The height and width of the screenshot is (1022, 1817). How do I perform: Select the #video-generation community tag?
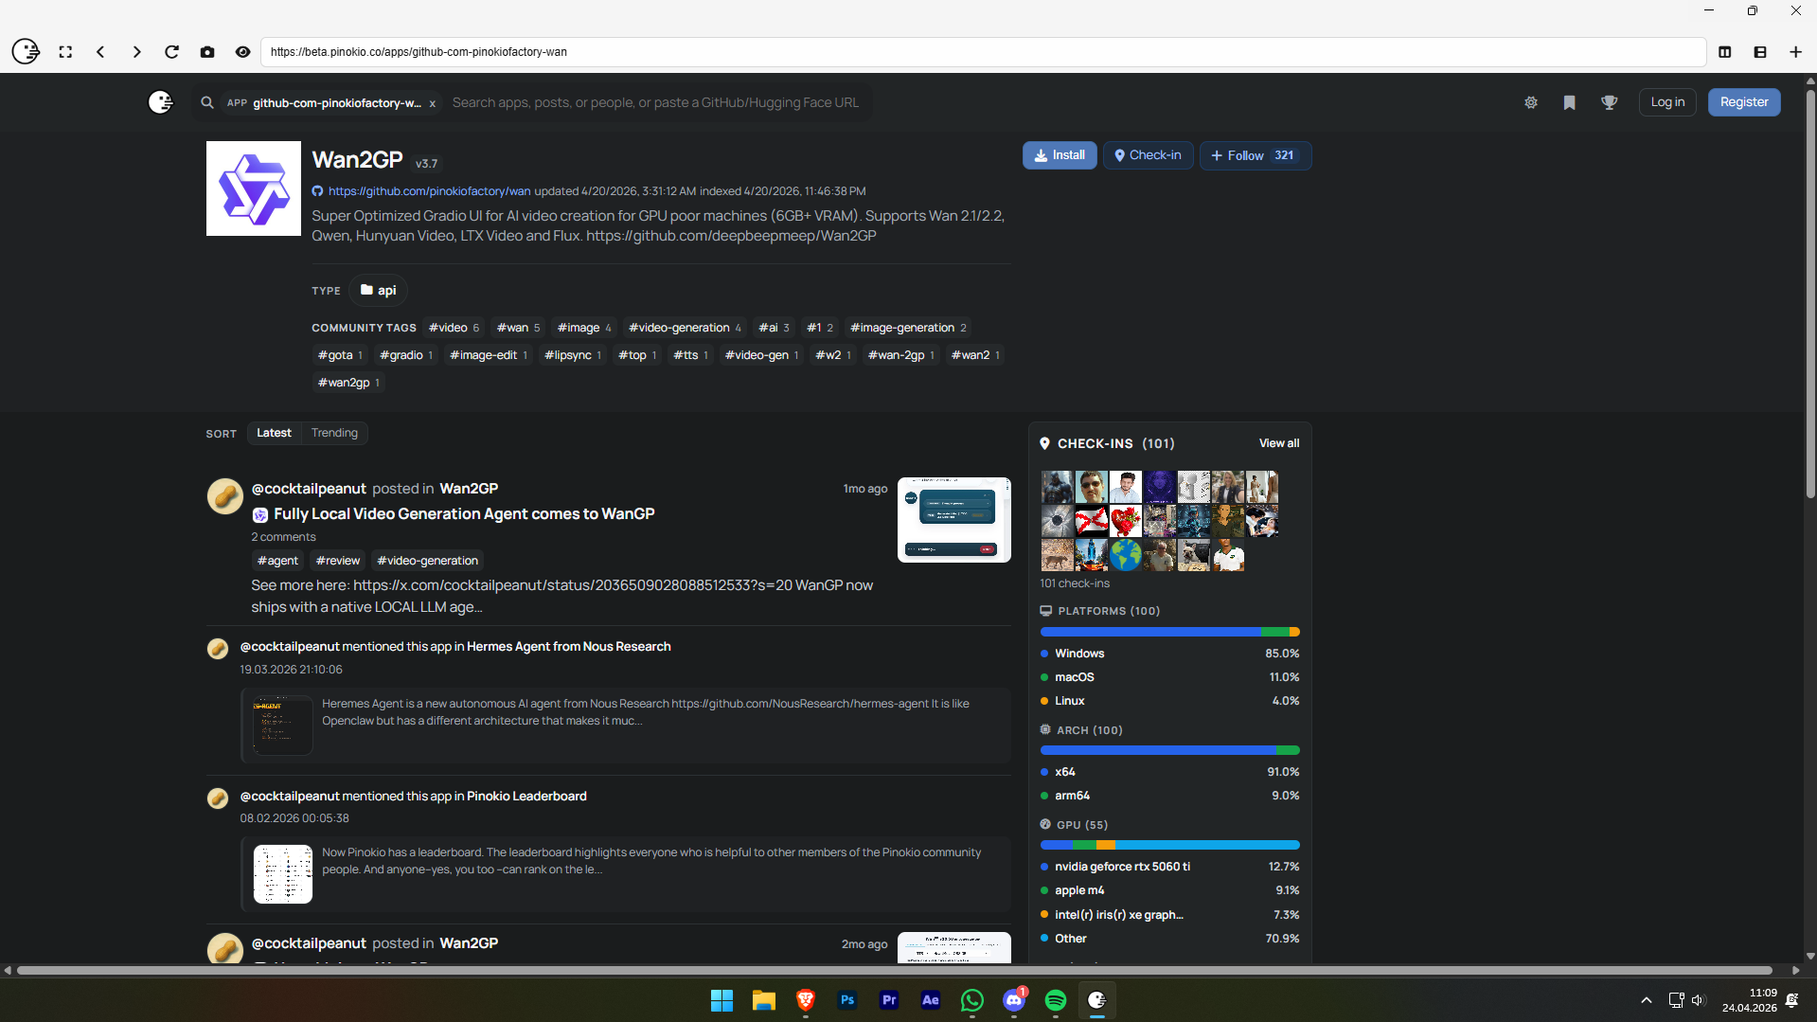click(x=686, y=328)
